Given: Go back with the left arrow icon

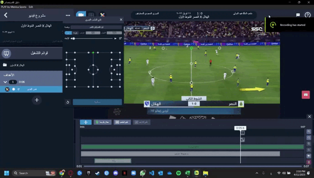Looking at the screenshot, I should click(5, 15).
